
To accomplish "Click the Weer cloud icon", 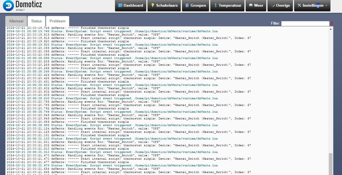I will click(x=251, y=5).
